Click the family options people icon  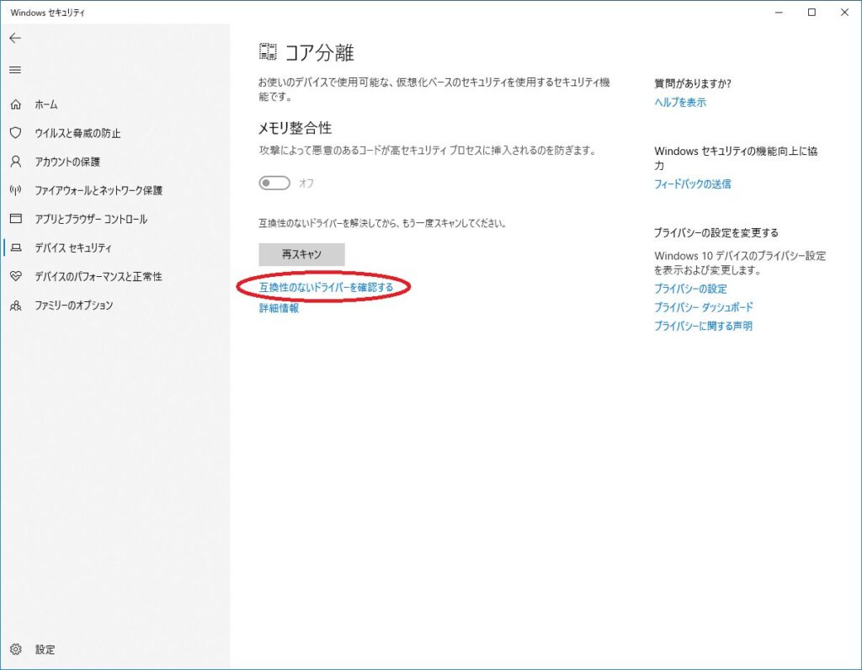click(16, 305)
